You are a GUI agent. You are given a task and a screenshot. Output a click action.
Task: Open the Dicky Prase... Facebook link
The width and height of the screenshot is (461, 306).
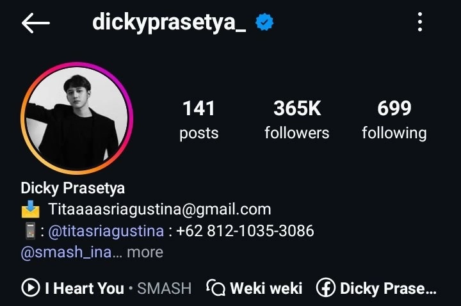coord(376,288)
